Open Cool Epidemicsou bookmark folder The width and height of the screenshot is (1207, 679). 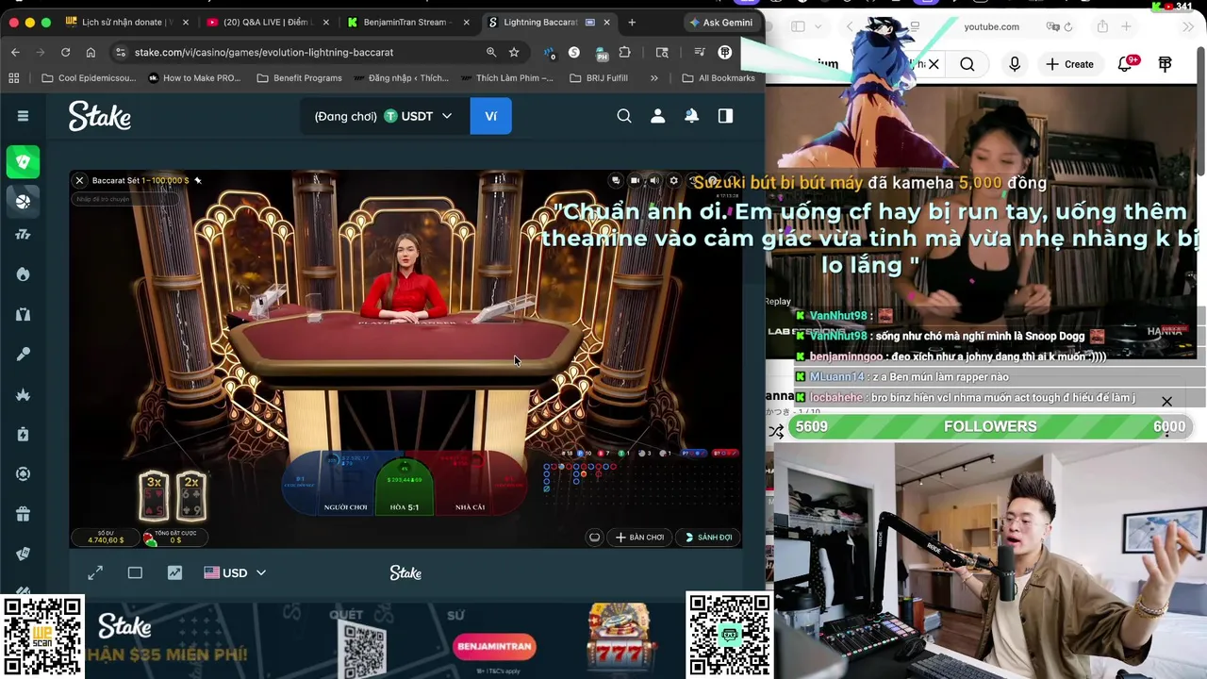click(89, 78)
